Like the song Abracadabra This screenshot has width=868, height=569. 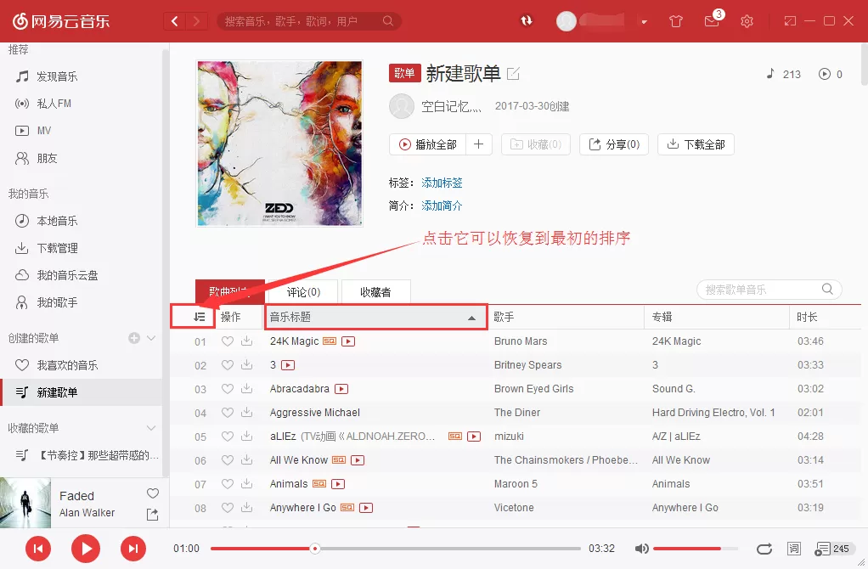click(227, 389)
